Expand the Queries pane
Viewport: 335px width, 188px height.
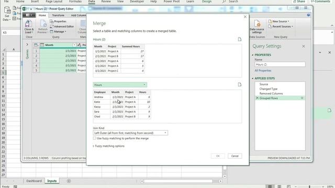[x=27, y=44]
